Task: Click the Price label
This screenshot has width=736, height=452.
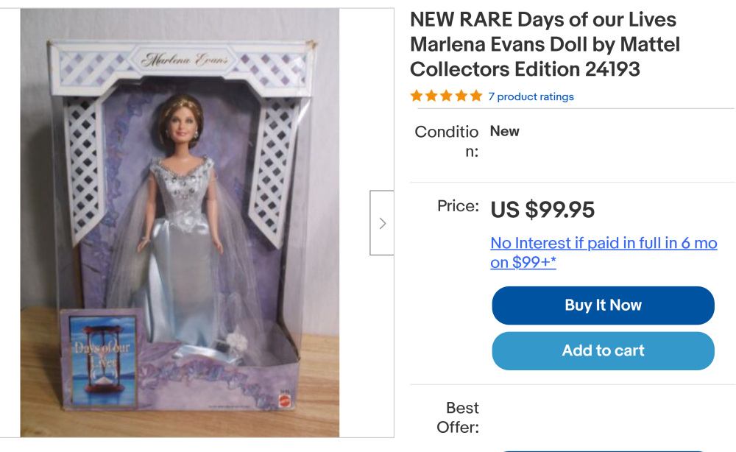Action: [x=458, y=206]
